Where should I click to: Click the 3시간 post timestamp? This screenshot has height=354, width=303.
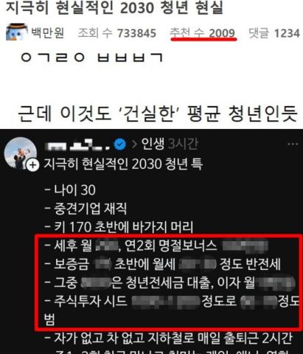[x=184, y=144]
